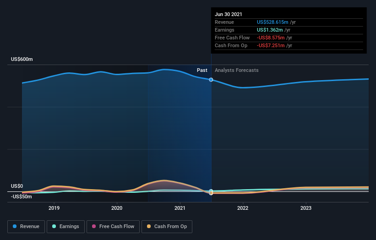Click the 2020 x-axis label
The image size is (376, 240).
(x=117, y=208)
